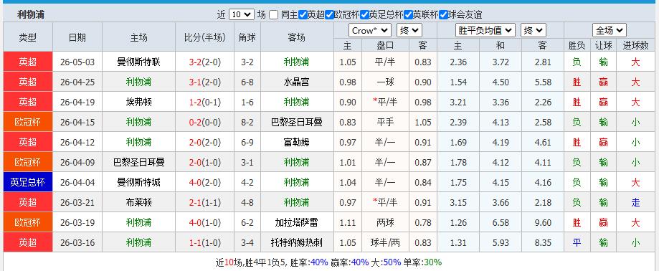The width and height of the screenshot is (659, 271).
Task: Click the date 26-04-12
Action: pos(77,142)
